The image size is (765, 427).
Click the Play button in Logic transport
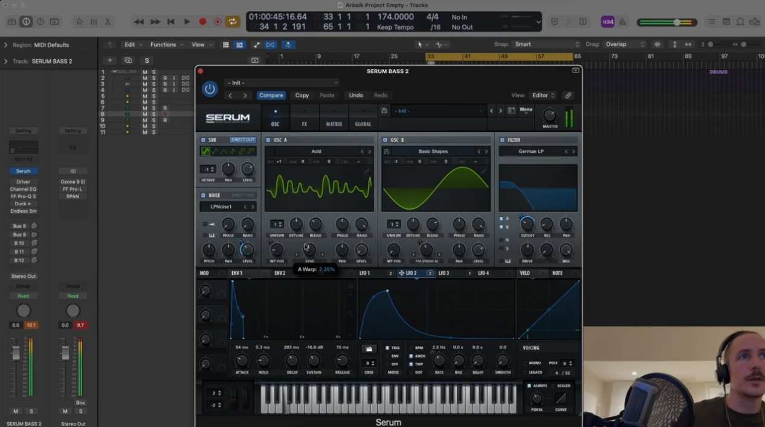187,22
